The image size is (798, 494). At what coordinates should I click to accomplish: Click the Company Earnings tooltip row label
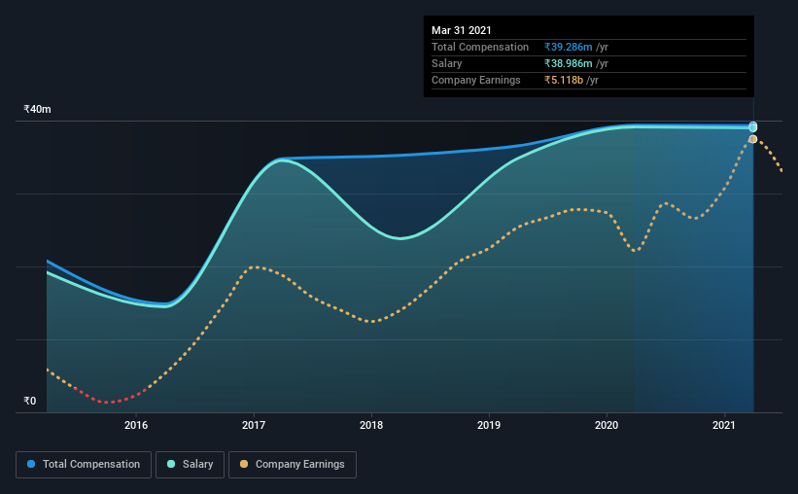click(x=476, y=80)
